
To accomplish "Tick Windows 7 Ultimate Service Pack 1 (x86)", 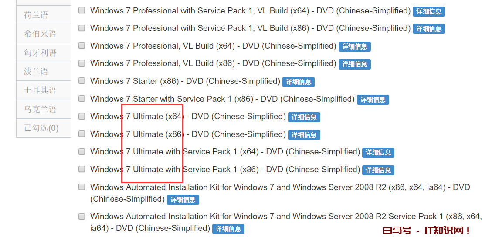I will pyautogui.click(x=81, y=169).
